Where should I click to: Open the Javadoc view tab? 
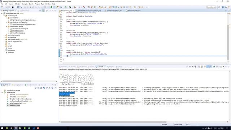(x=73, y=67)
